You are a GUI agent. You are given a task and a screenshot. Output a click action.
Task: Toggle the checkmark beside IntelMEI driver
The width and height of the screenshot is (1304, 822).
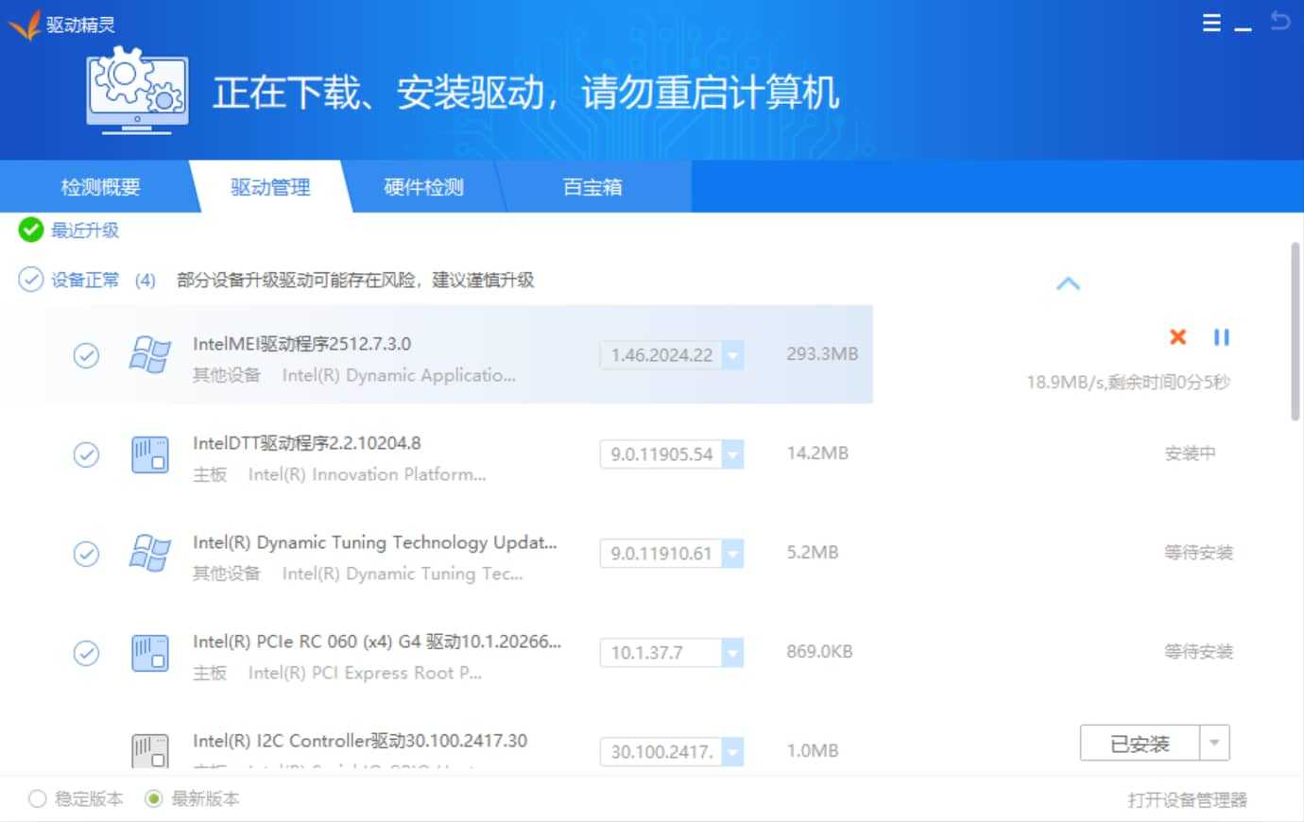coord(86,355)
